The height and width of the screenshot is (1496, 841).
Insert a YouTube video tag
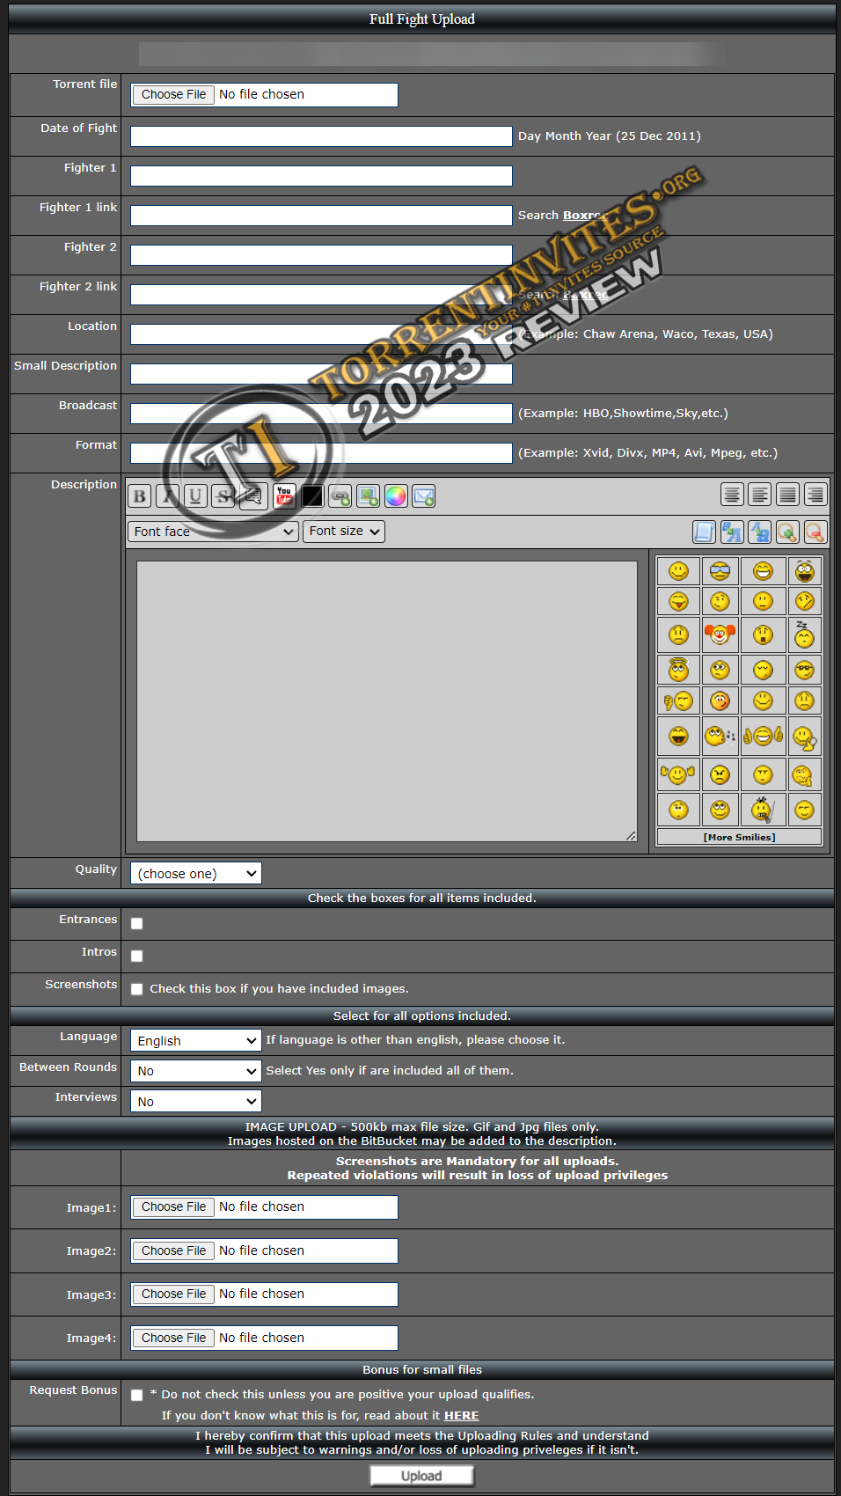(x=284, y=496)
